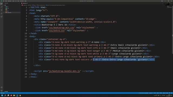Click line number 12 in the gutter
The image size is (173, 97).
26,39
